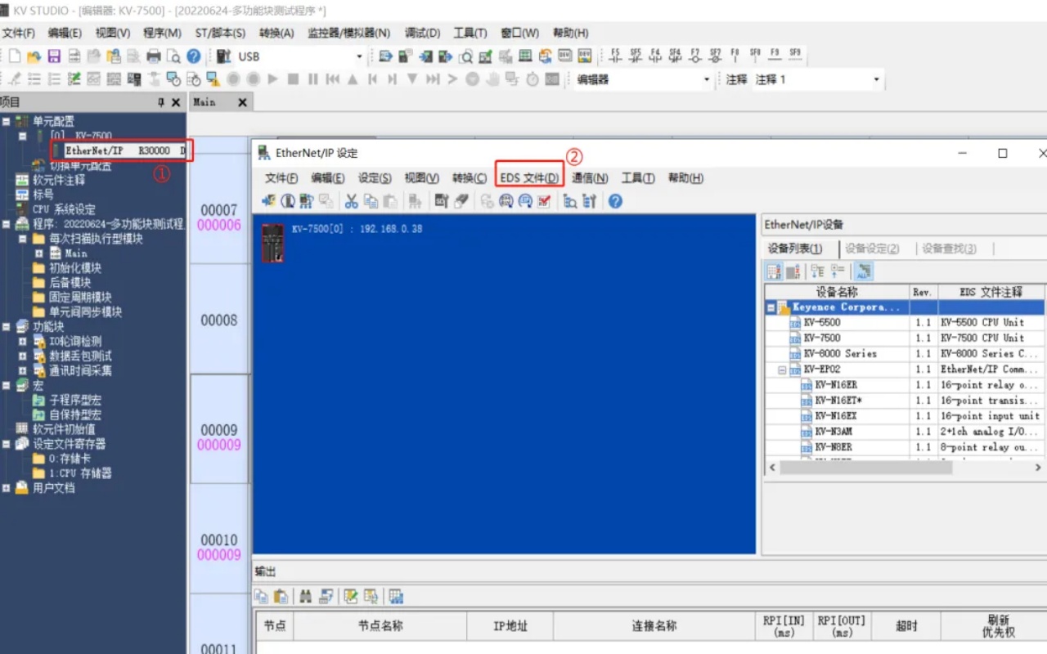Collapse the Keyence Corporation tree node
This screenshot has height=654, width=1047.
point(771,307)
